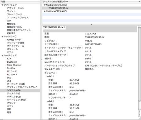Click the 内容 column header
141x120 pixels.
(x=20, y=2)
